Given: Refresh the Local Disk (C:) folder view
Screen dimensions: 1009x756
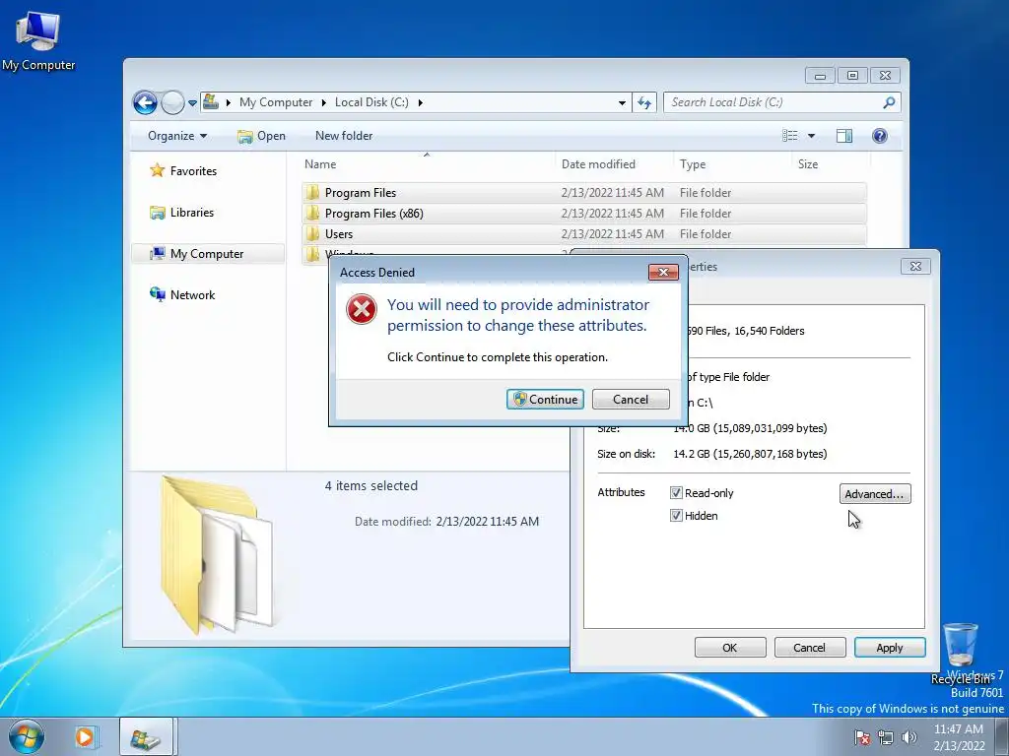Looking at the screenshot, I should coord(644,102).
